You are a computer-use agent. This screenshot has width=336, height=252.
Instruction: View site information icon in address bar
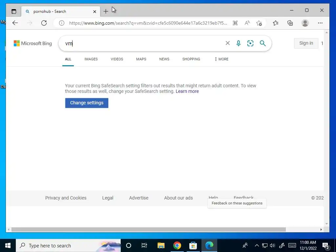click(x=61, y=23)
